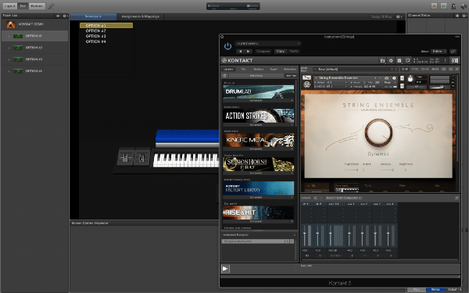Click the plugin Copy button
469x293 pixels.
281,52
